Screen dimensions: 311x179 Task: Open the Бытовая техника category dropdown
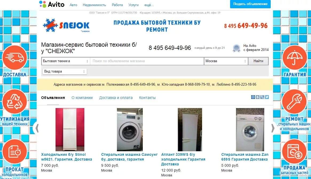click(66, 61)
